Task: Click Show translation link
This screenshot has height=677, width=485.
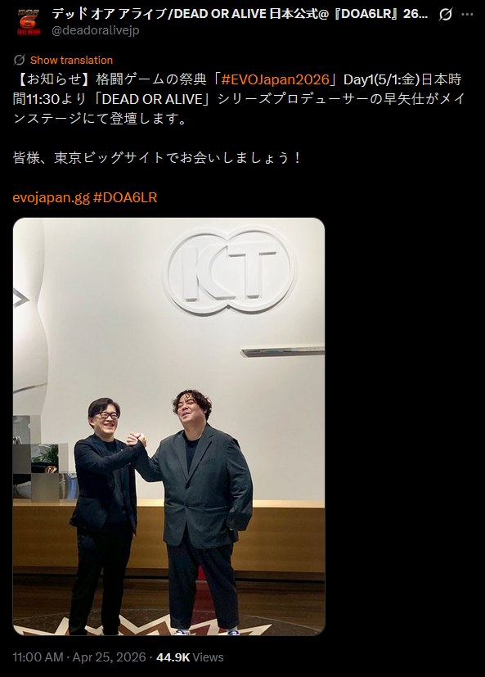Action: pos(71,60)
